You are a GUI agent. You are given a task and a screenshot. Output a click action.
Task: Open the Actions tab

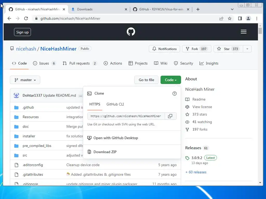coord(113,63)
